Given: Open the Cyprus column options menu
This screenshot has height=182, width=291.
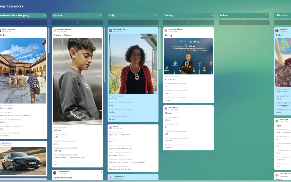Looking at the screenshot, I should point(100,15).
